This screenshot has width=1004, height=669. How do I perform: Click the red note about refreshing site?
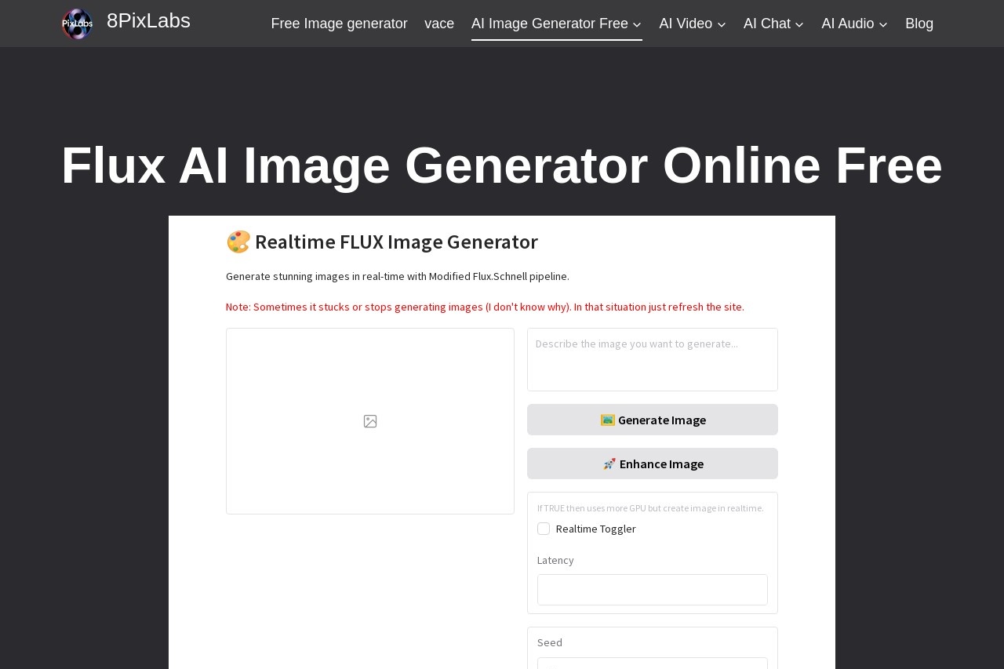tap(485, 307)
